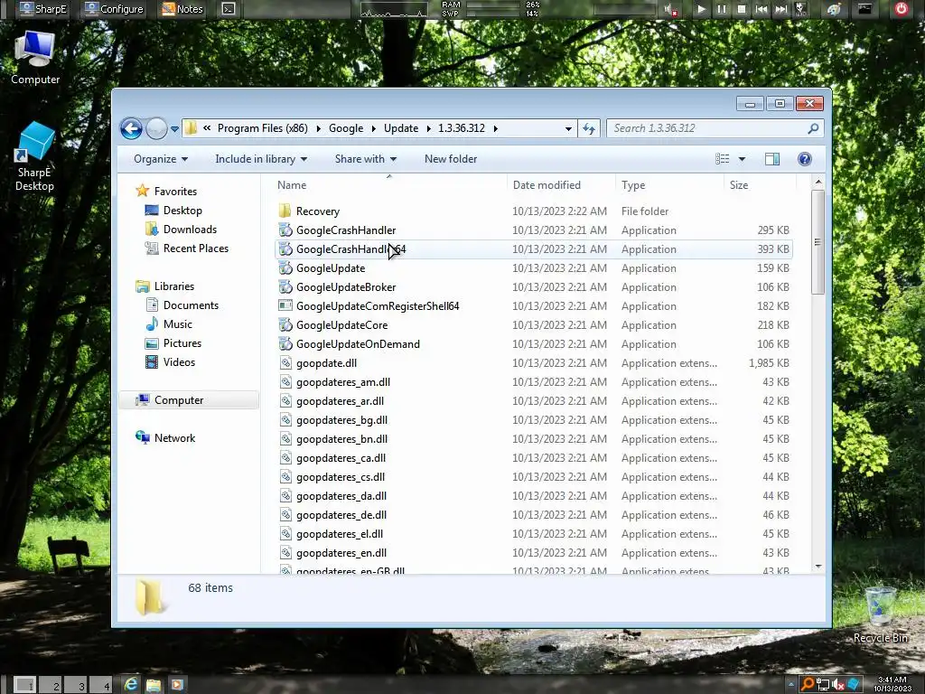Click the muted volume icon in top bar
Image resolution: width=925 pixels, height=694 pixels.
[x=670, y=9]
